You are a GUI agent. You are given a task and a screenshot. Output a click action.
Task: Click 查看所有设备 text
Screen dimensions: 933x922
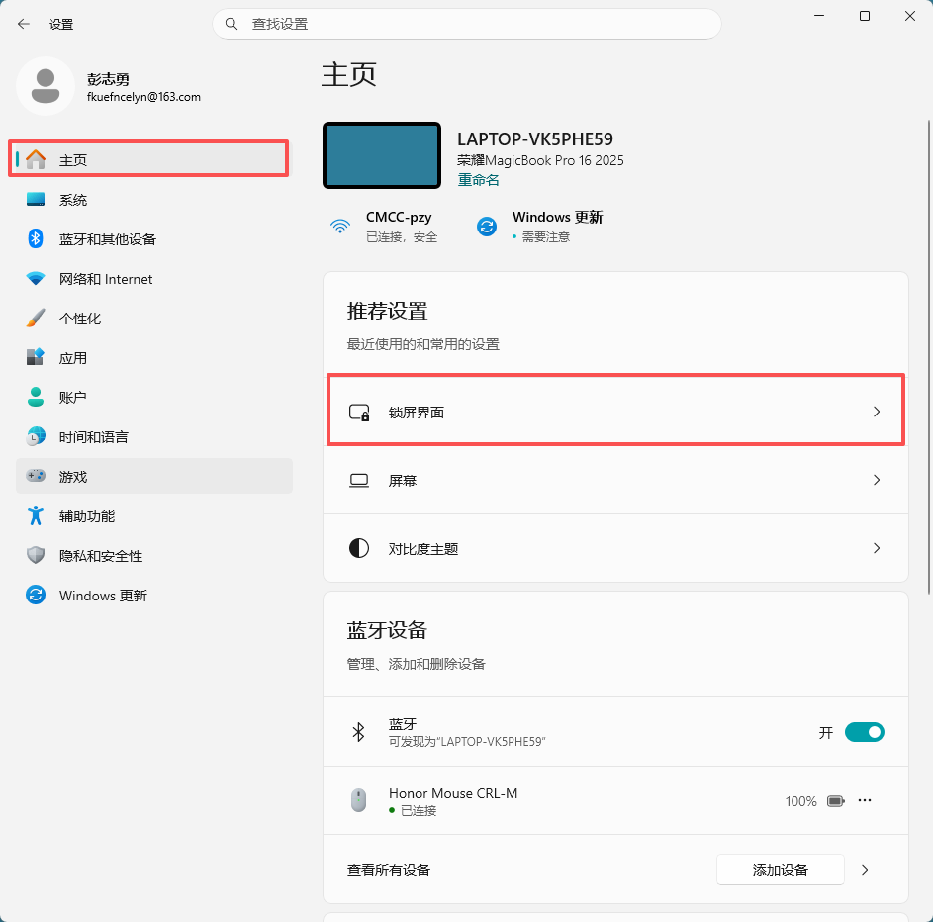click(x=389, y=870)
